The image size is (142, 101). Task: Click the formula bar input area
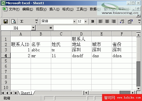click(x=97, y=28)
